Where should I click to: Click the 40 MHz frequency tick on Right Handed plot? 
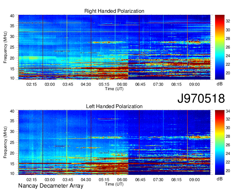12,16
